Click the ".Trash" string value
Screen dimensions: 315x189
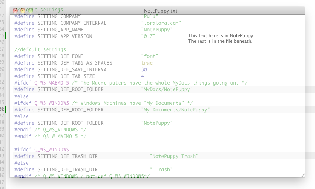pyautogui.click(x=161, y=169)
